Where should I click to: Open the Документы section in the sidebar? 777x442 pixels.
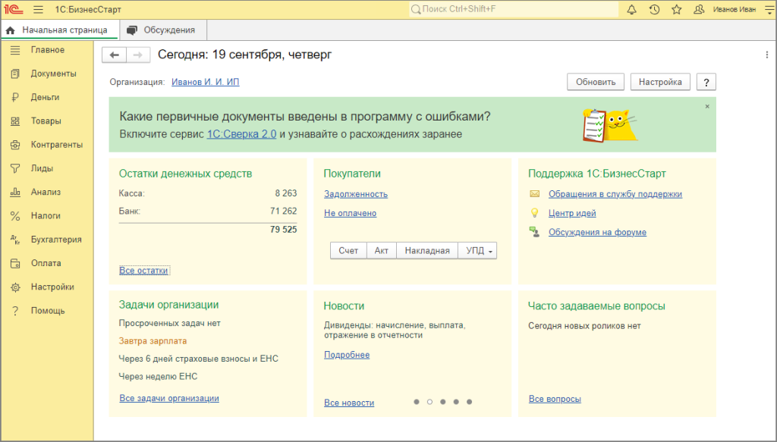[17, 74]
